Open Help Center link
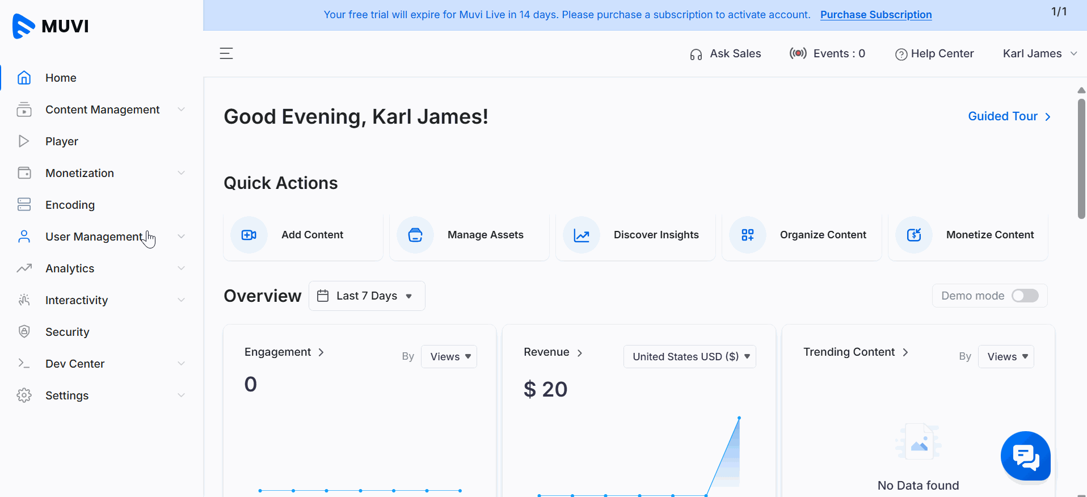Image resolution: width=1087 pixels, height=497 pixels. pos(942,53)
